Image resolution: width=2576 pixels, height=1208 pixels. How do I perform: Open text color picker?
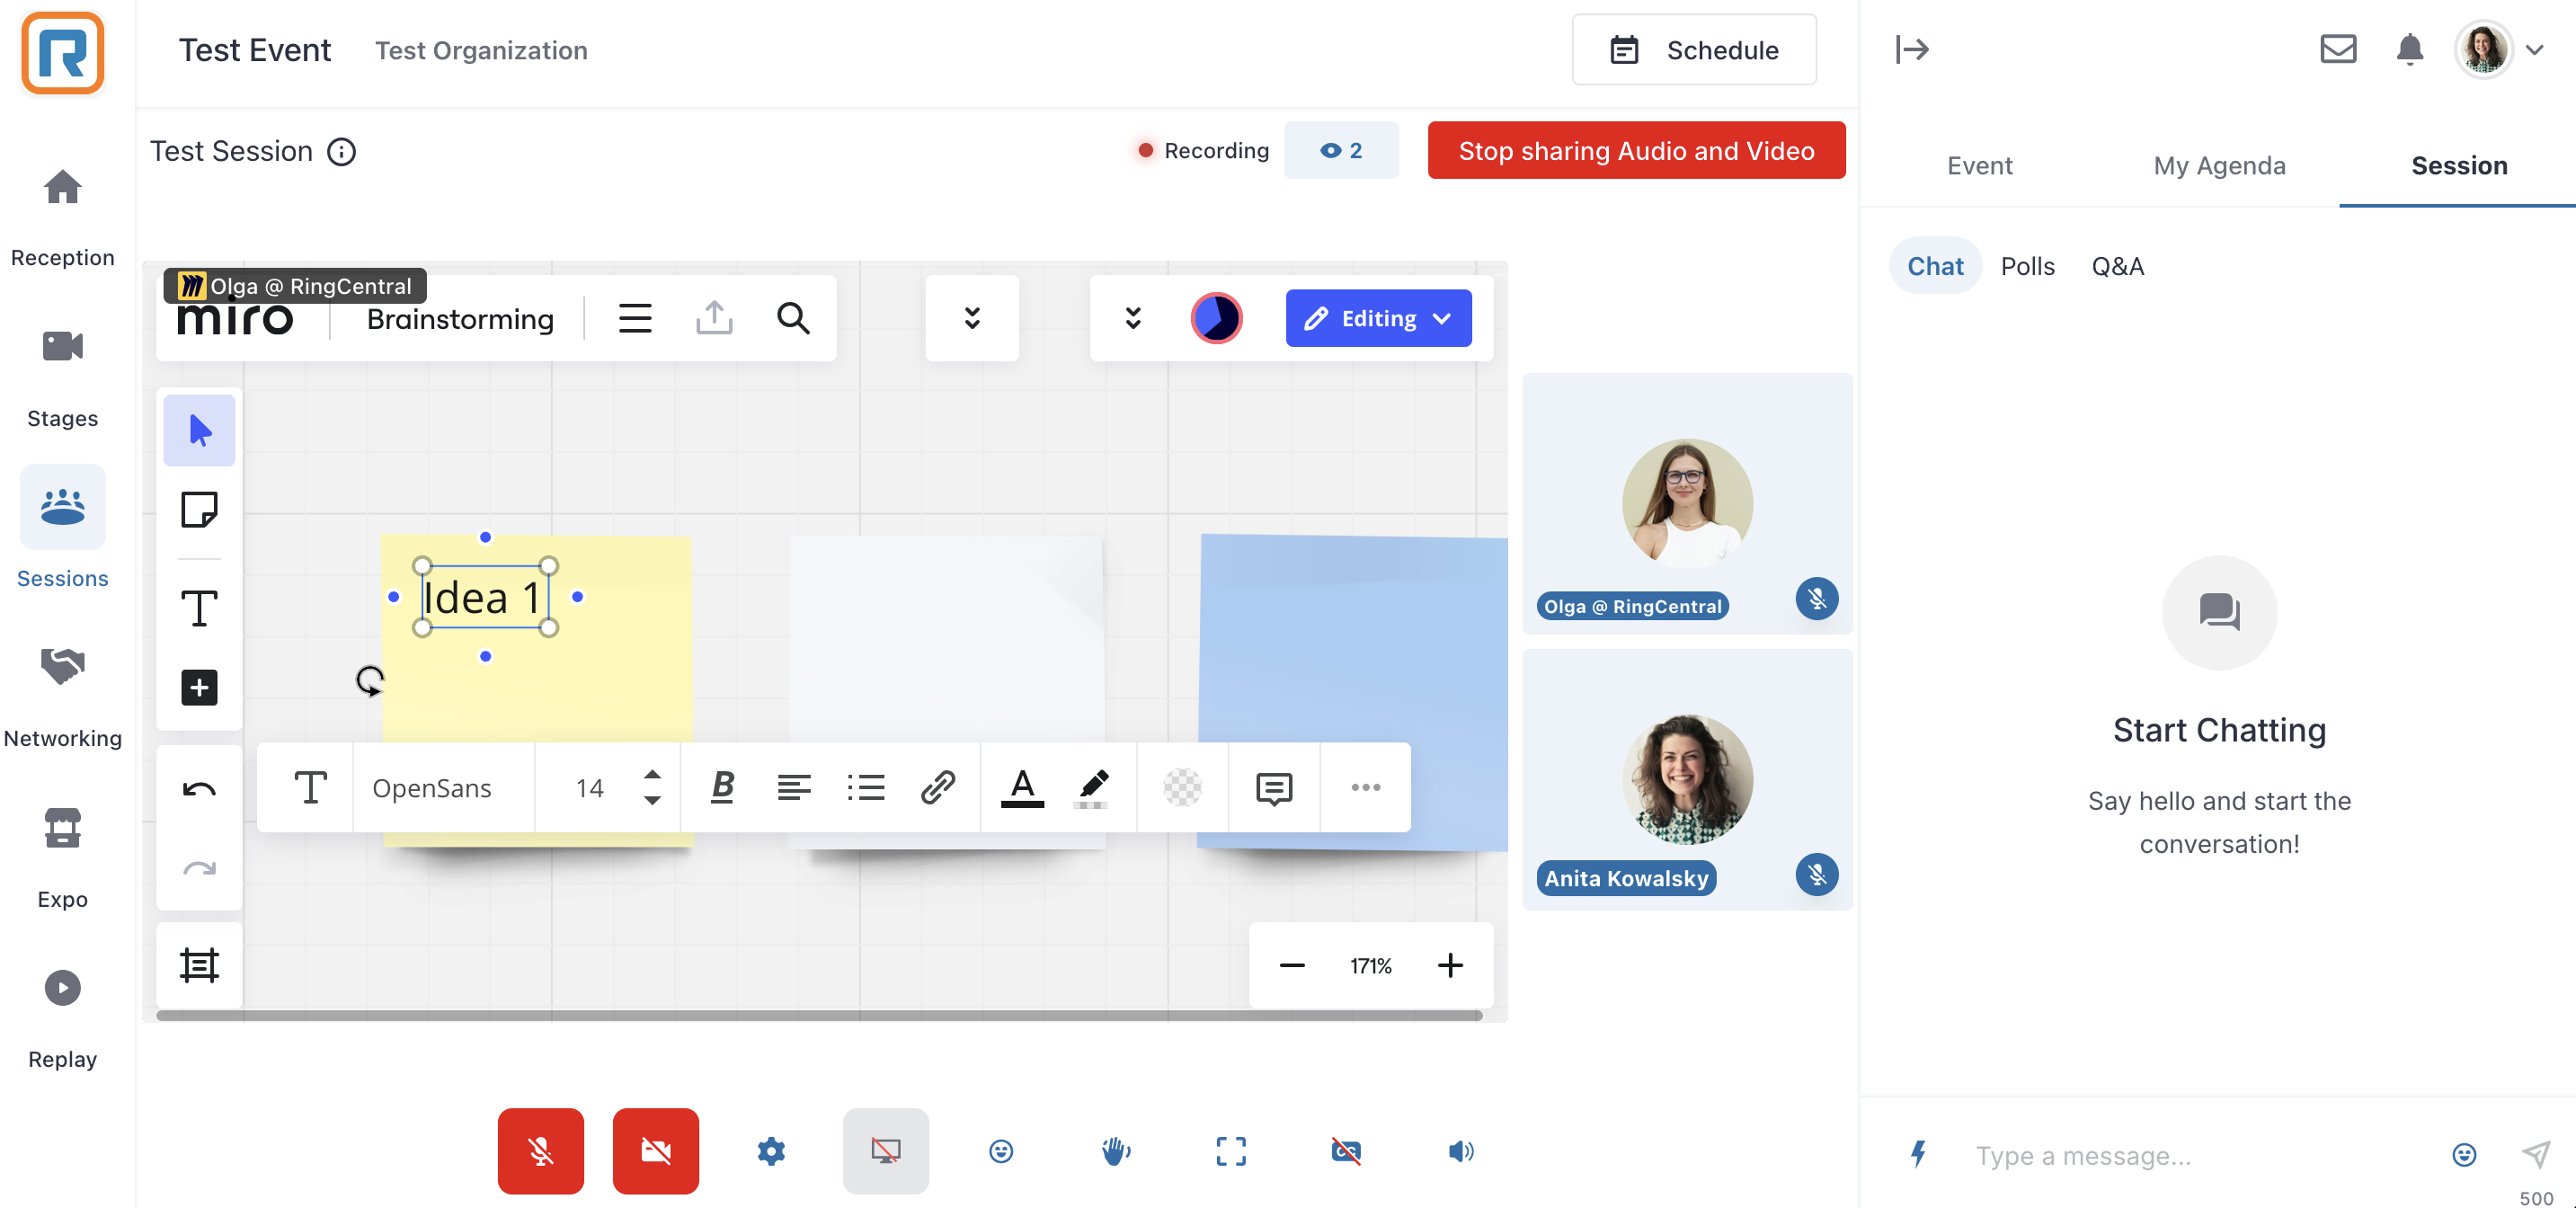click(x=1022, y=787)
